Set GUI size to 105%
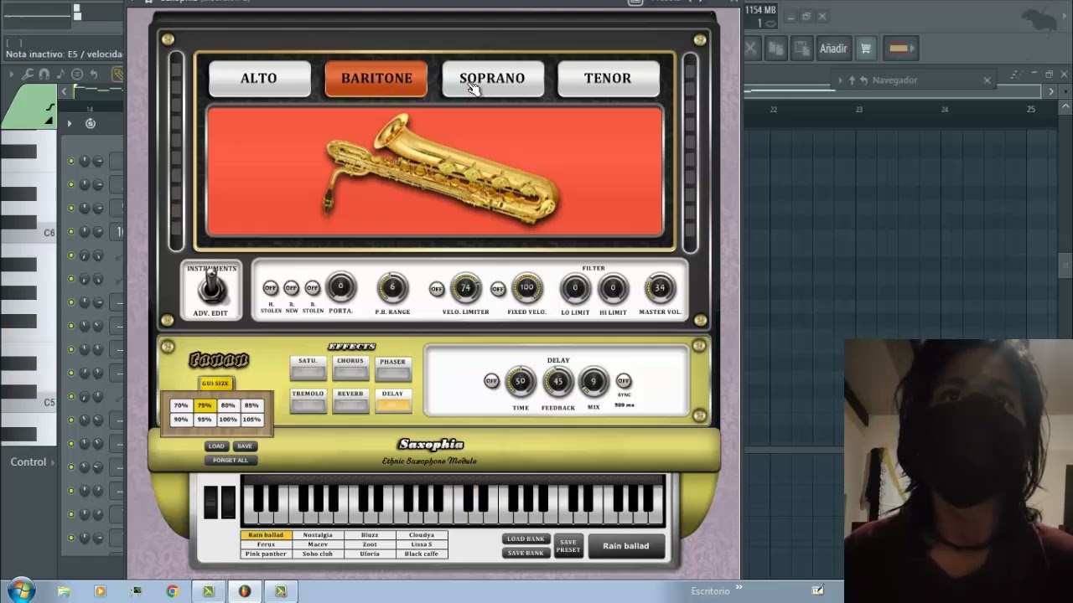The width and height of the screenshot is (1073, 603). (x=251, y=420)
